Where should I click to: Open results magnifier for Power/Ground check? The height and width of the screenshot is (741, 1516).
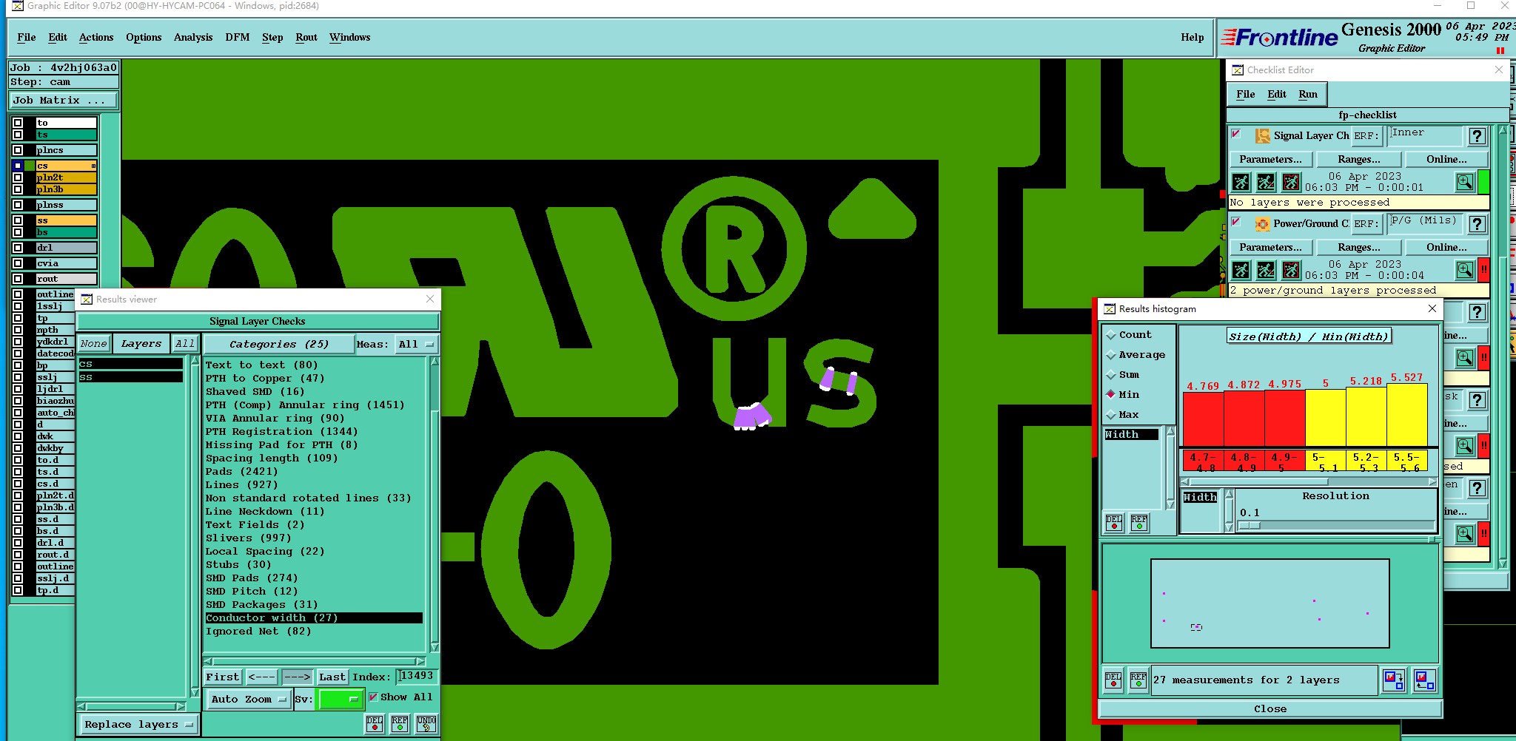click(x=1465, y=270)
